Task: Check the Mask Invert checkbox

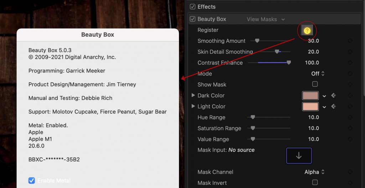Action: coord(315,182)
